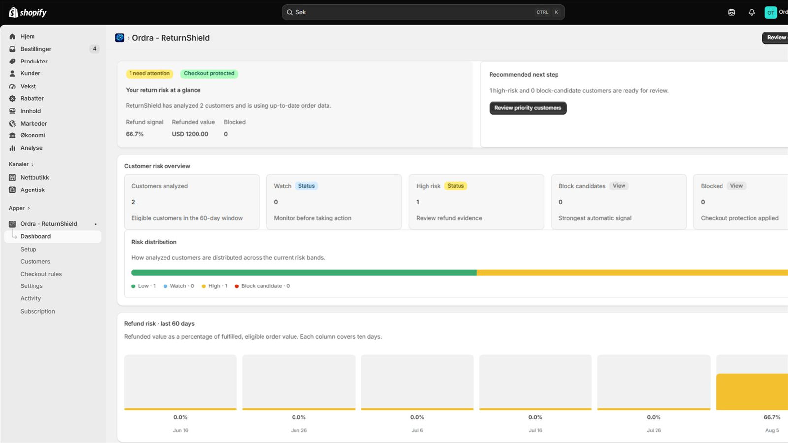Click the Agentisk channel icon
This screenshot has width=788, height=443.
tap(12, 190)
